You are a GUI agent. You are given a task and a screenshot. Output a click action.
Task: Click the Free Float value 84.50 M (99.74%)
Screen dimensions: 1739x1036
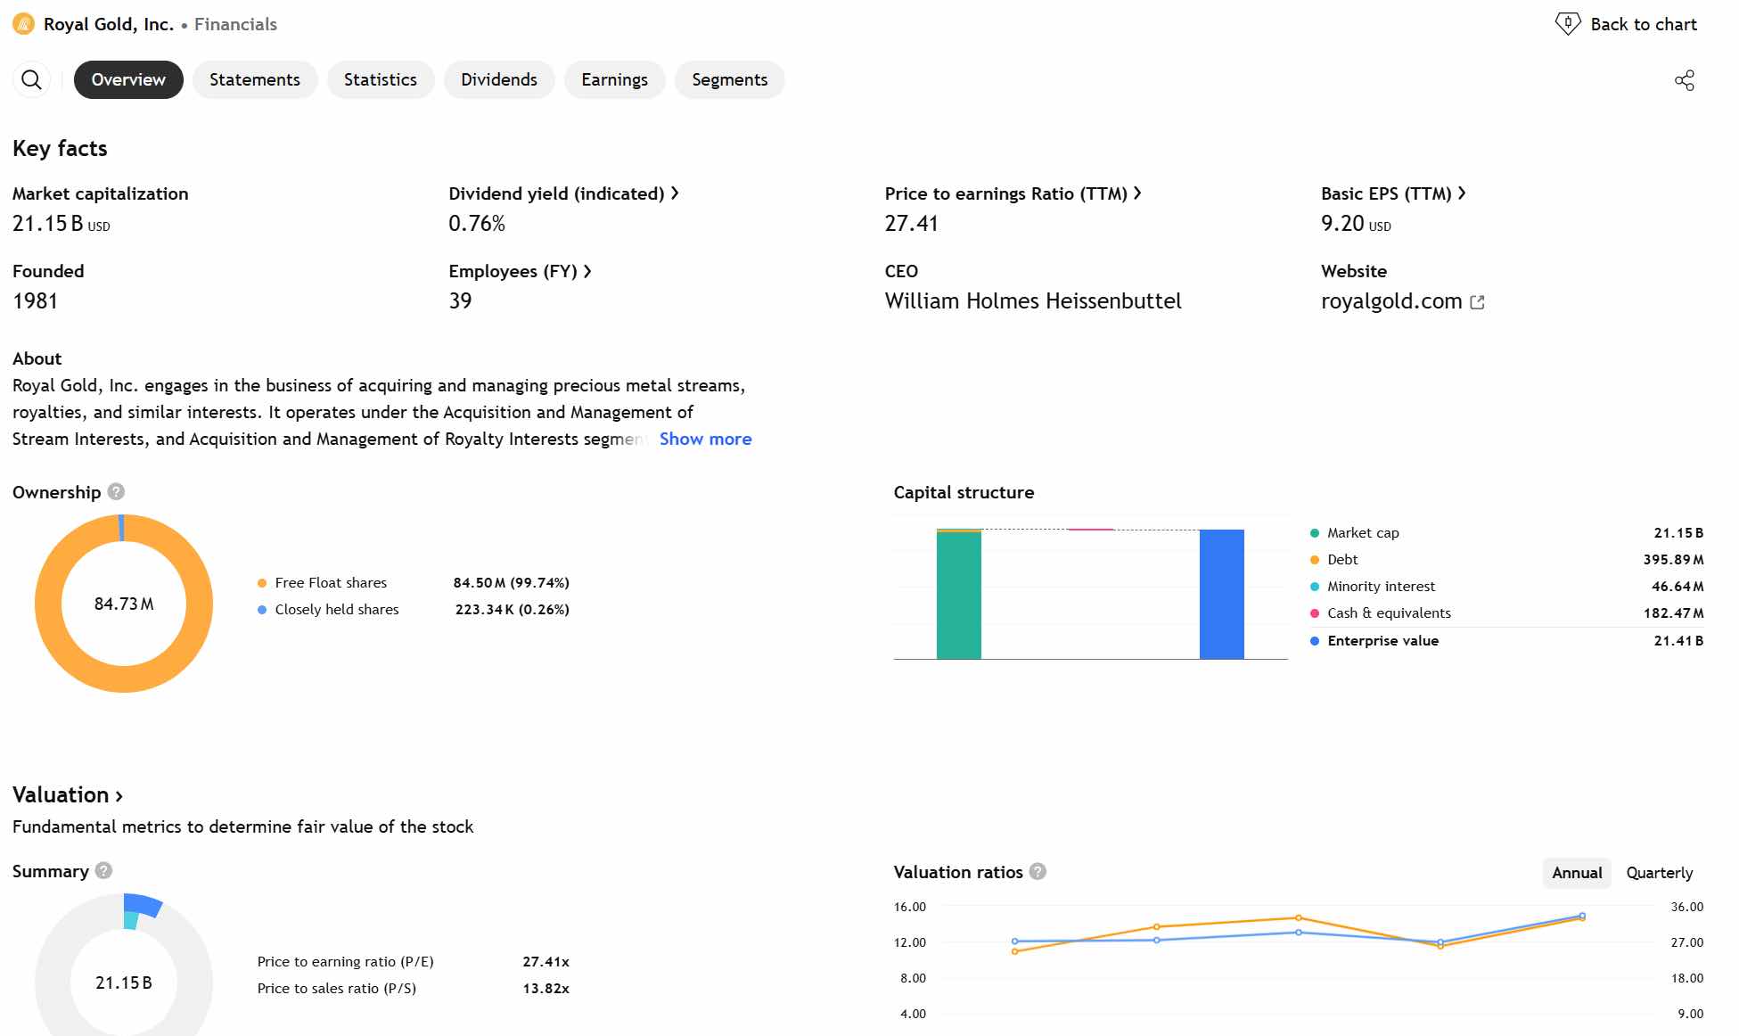pos(512,583)
